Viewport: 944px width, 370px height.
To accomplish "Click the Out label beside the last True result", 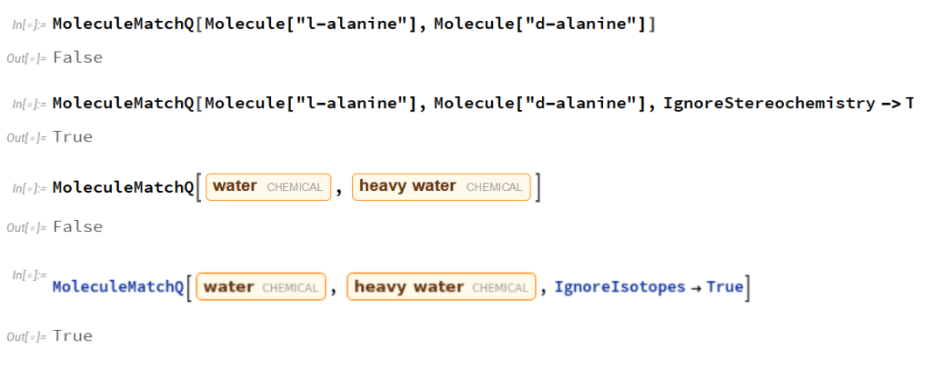I will coord(26,336).
